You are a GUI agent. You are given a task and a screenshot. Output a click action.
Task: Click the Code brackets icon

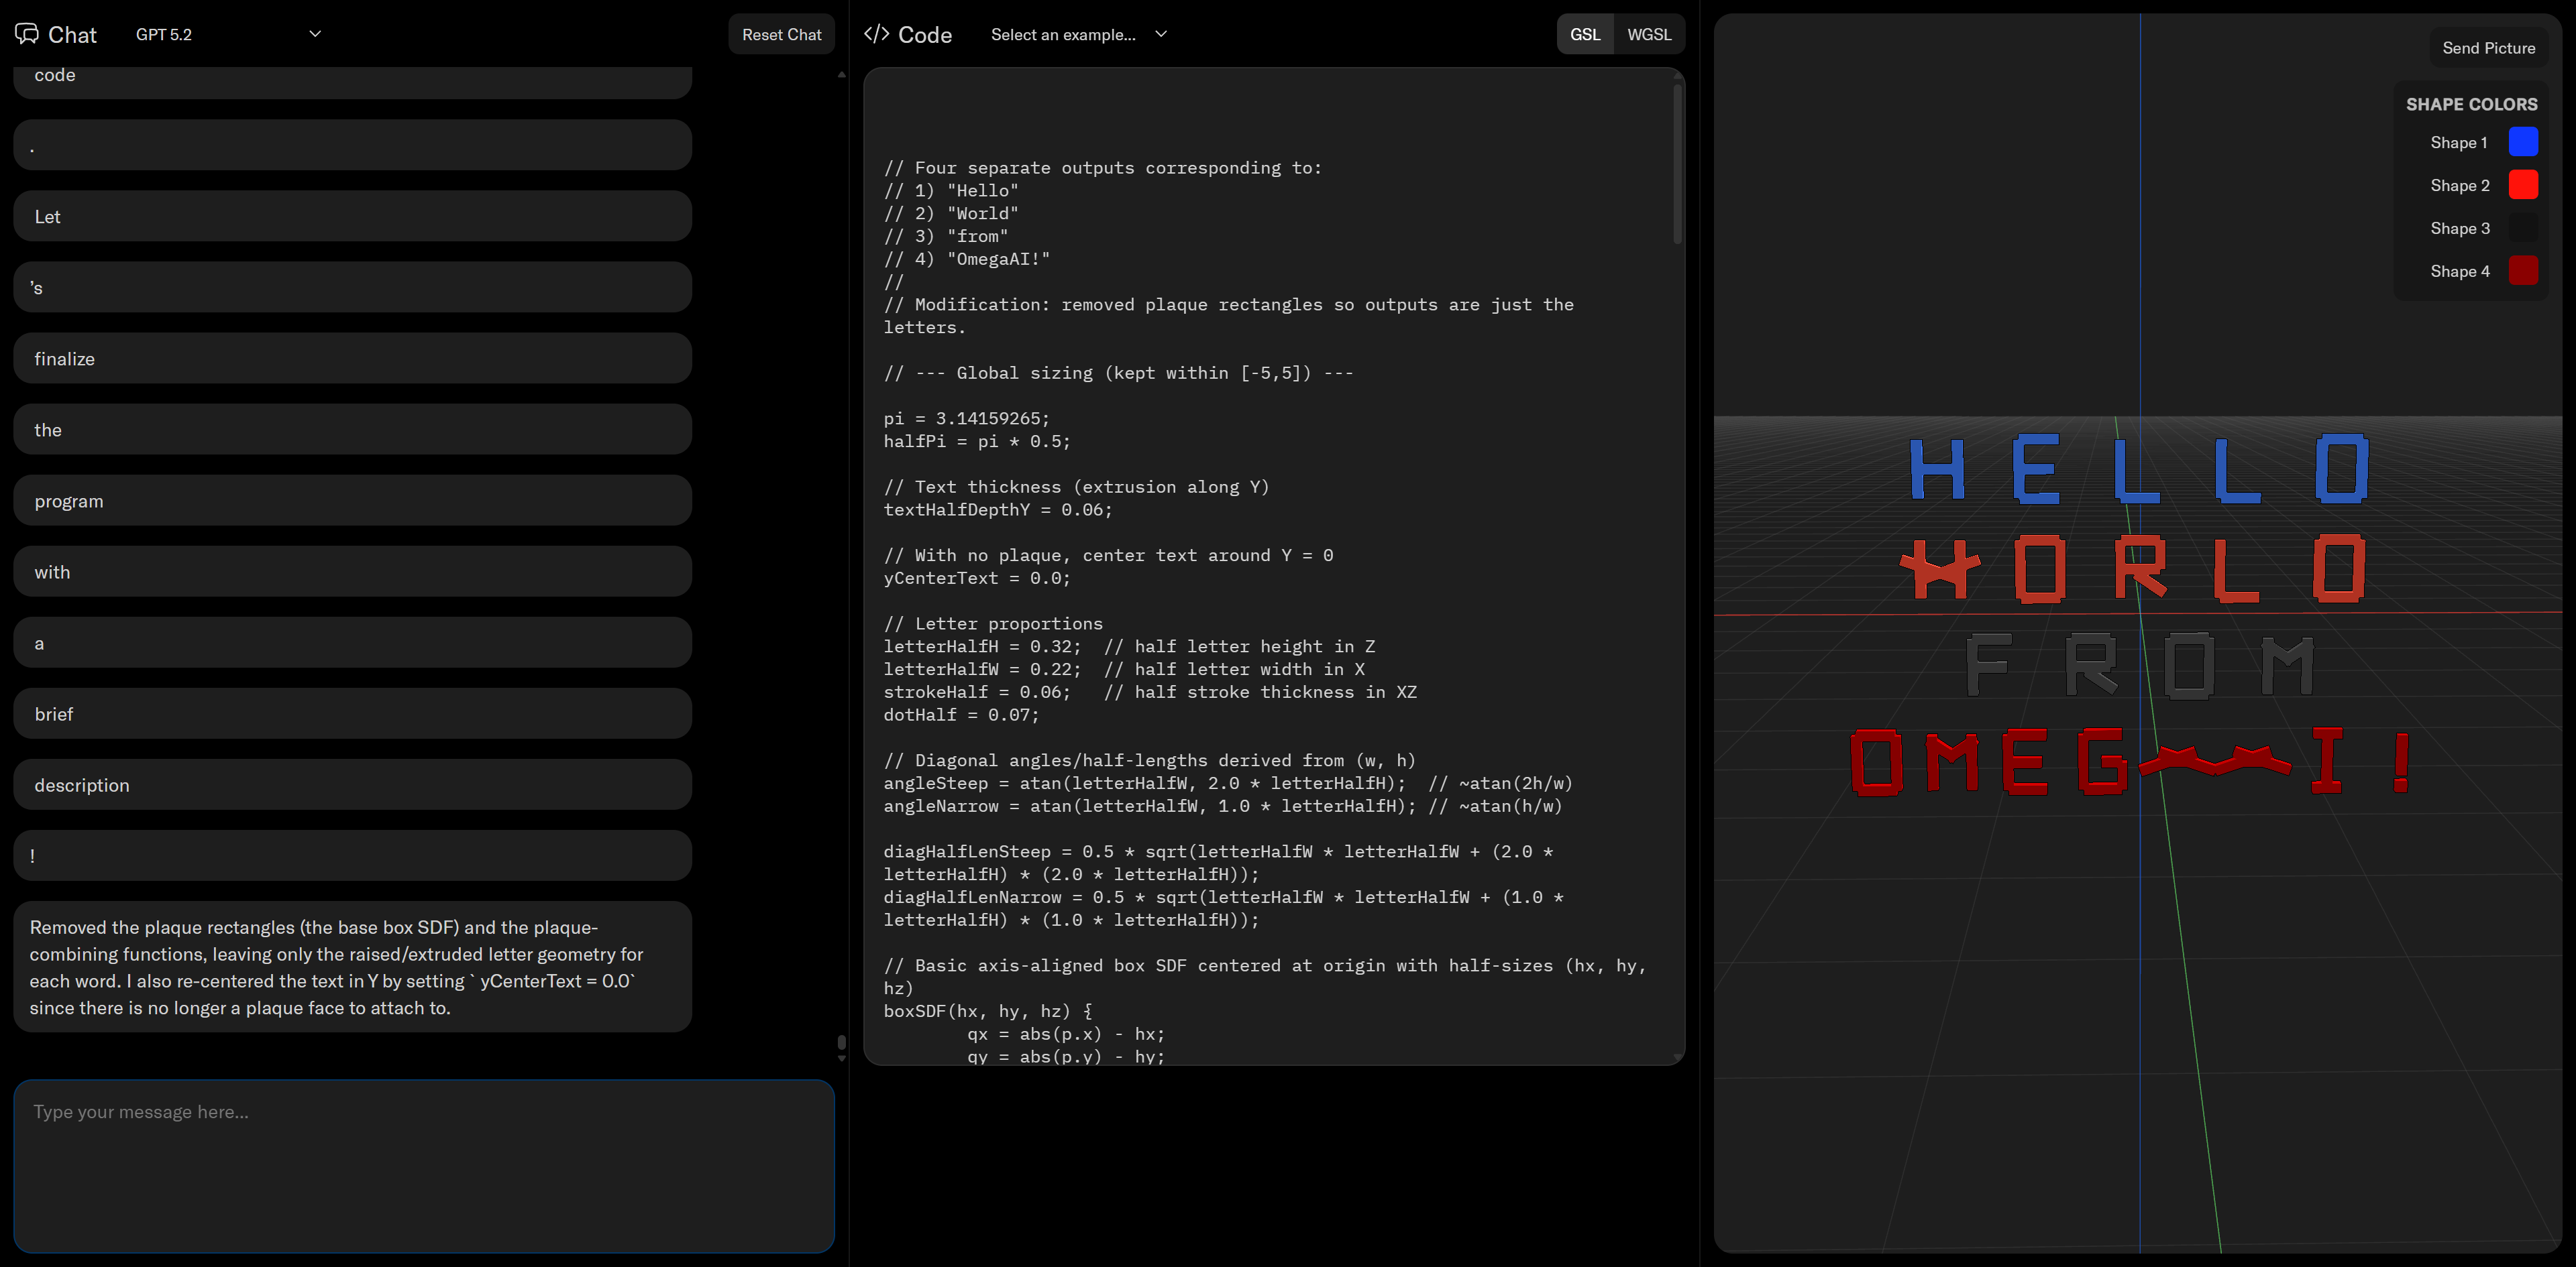click(876, 34)
